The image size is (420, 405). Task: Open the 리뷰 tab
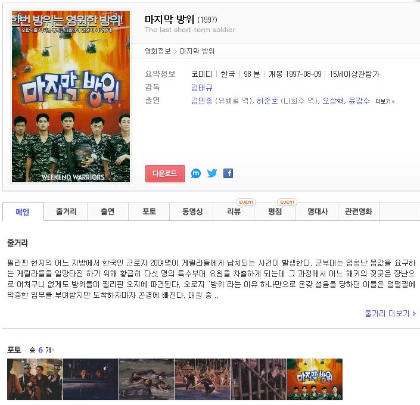[x=234, y=211]
